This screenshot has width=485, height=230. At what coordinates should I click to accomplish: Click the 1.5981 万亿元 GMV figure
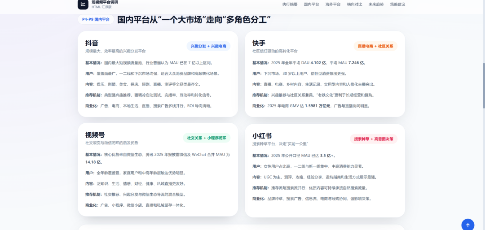click(318, 105)
